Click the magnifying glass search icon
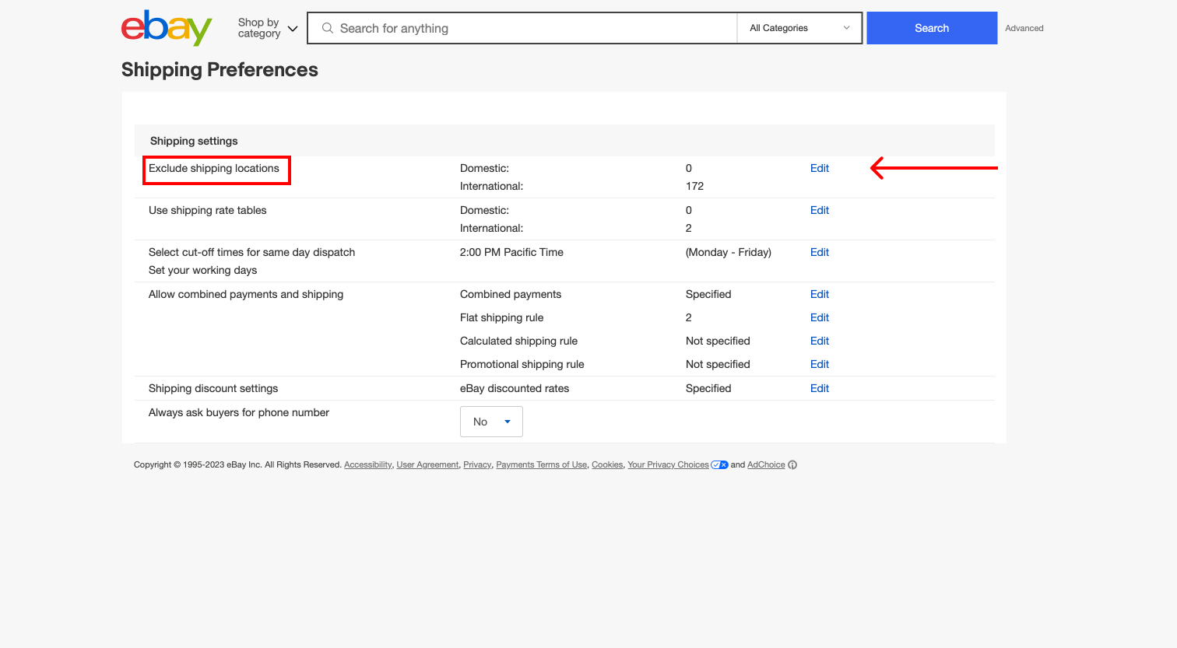The image size is (1177, 648). click(327, 28)
